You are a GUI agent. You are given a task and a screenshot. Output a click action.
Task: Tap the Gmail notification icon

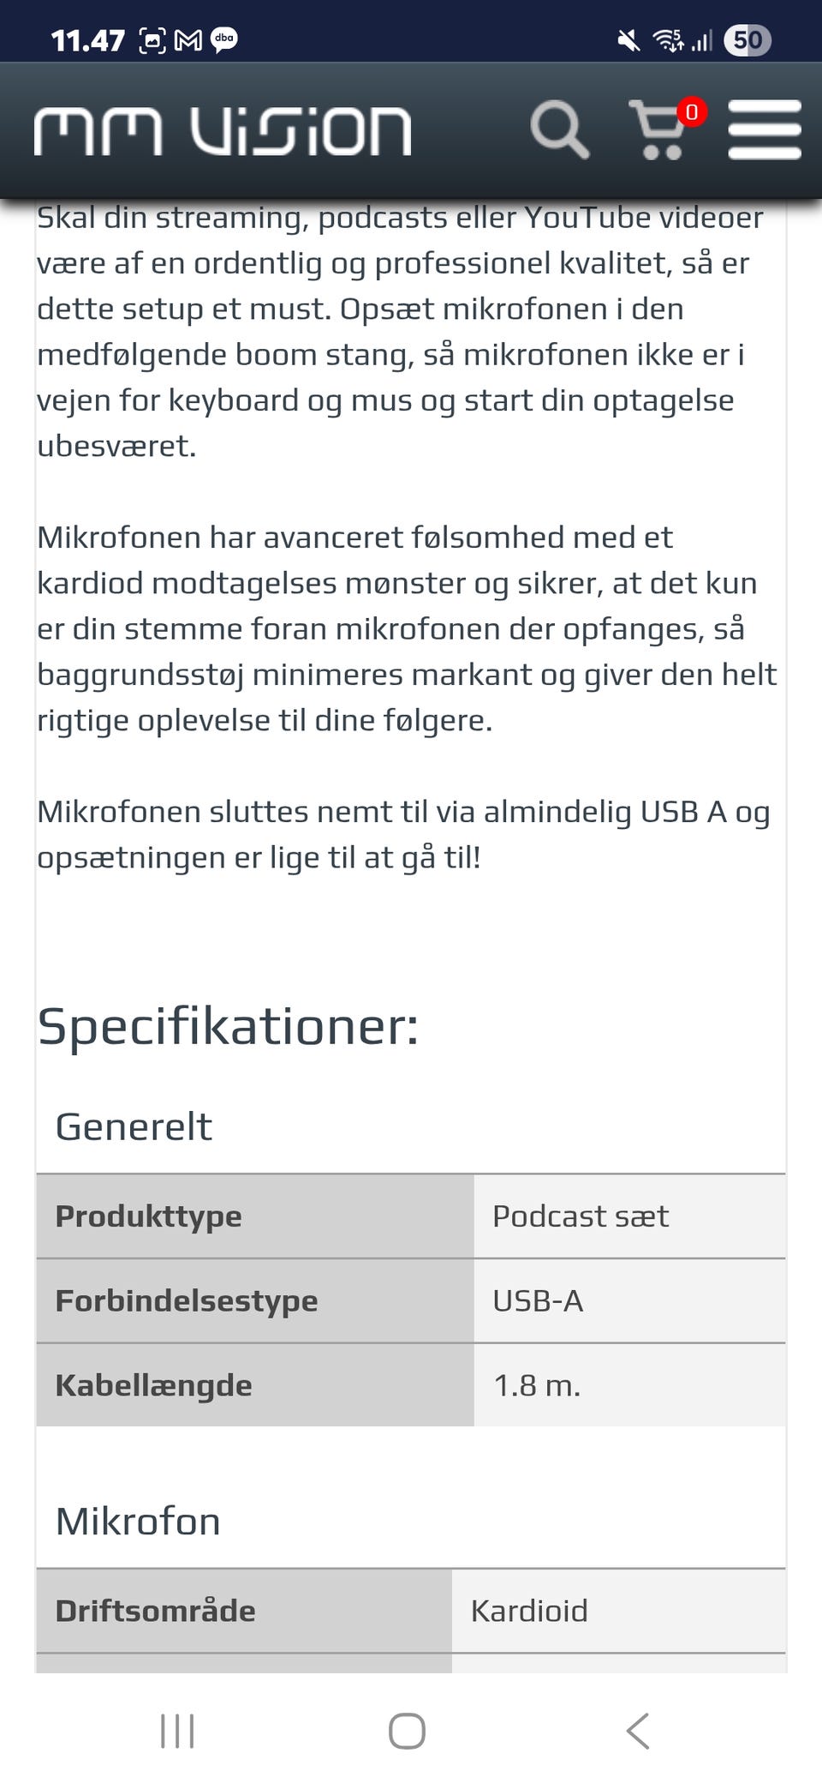point(188,40)
